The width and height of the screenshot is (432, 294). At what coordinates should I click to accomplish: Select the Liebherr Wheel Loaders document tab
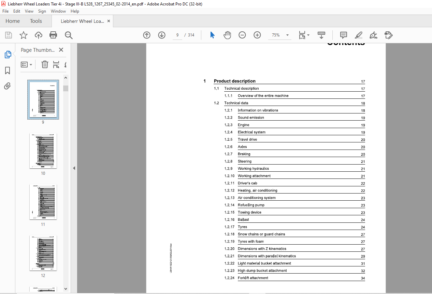[x=82, y=21]
